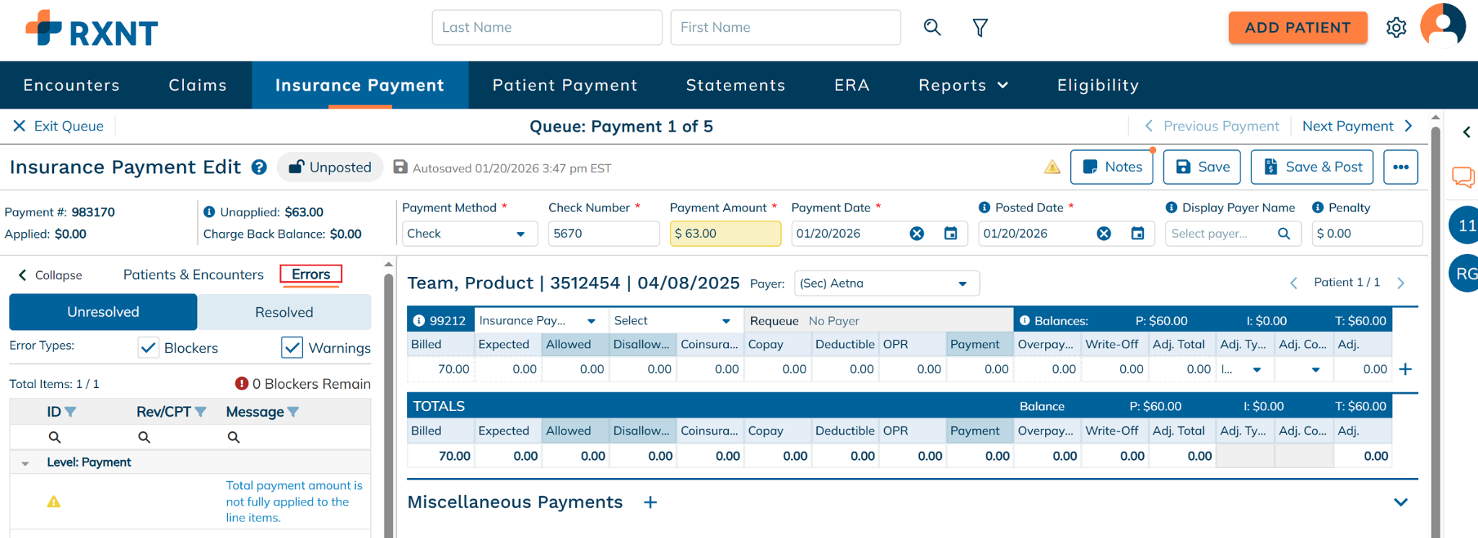Viewport: 1478px width, 538px height.
Task: Clear the Payment Date field
Action: tap(917, 234)
